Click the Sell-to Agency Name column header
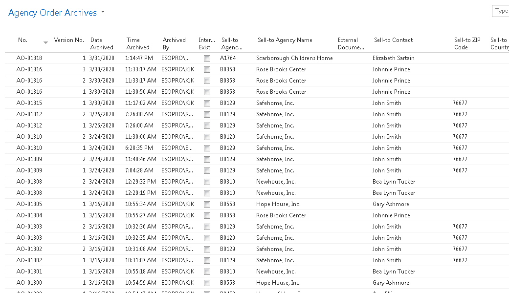This screenshot has height=293, width=509. point(285,40)
